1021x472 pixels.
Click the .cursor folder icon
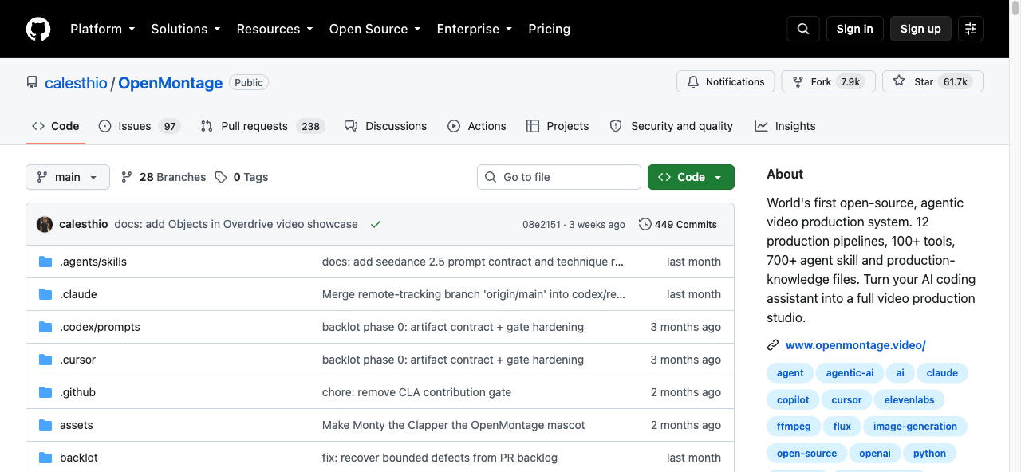(45, 360)
